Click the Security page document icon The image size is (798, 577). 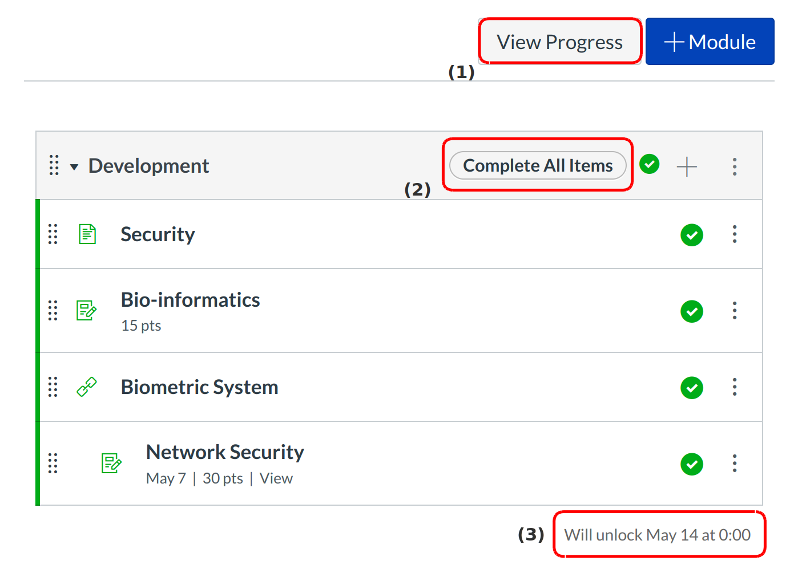coord(87,234)
